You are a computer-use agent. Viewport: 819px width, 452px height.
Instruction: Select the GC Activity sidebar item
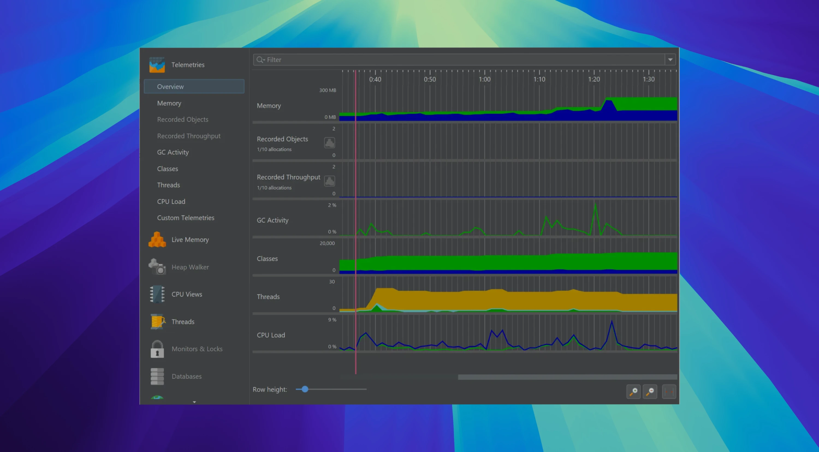[173, 152]
